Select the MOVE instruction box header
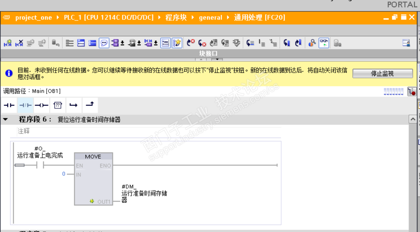Viewport: 420px width, 232px height. [93, 157]
